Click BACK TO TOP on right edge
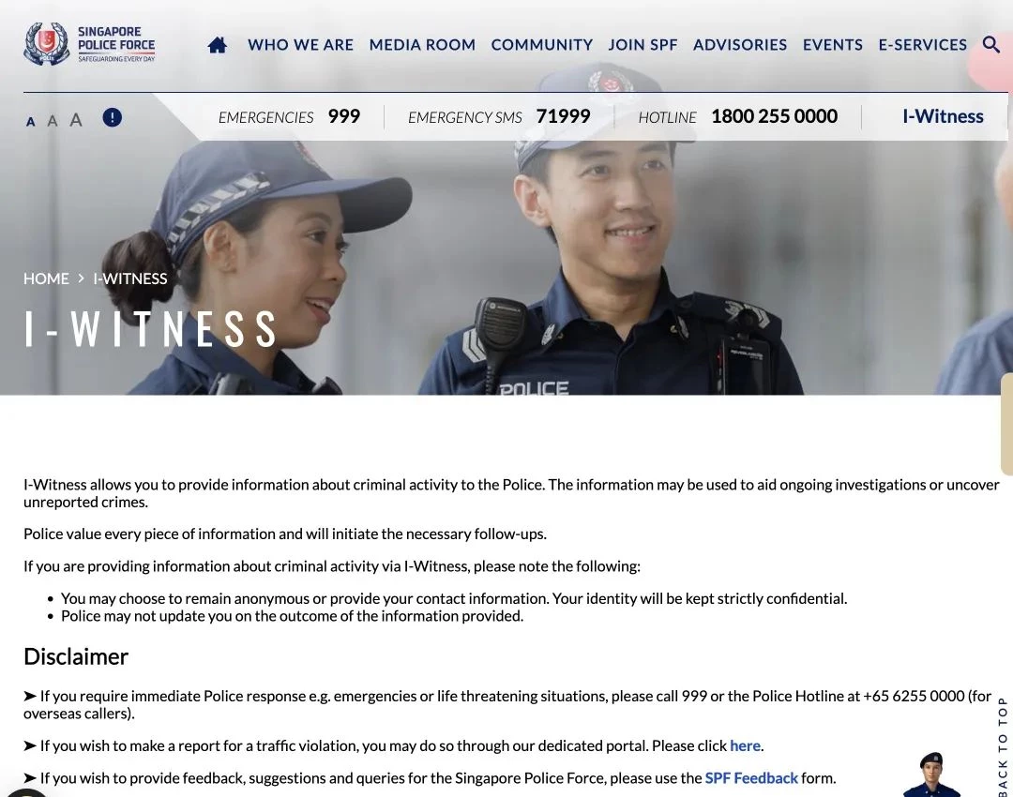Viewport: 1013px width, 797px height. [x=1002, y=745]
